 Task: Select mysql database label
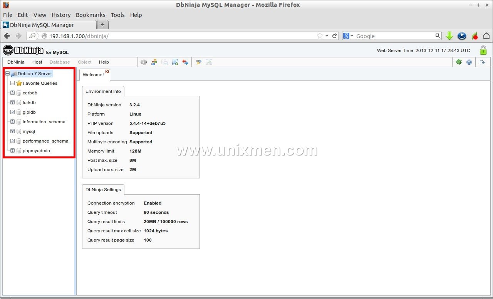pyautogui.click(x=29, y=131)
